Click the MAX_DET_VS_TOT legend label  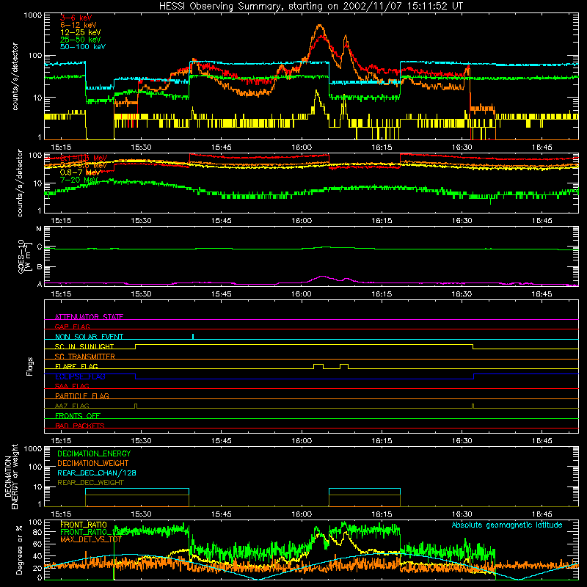91,539
